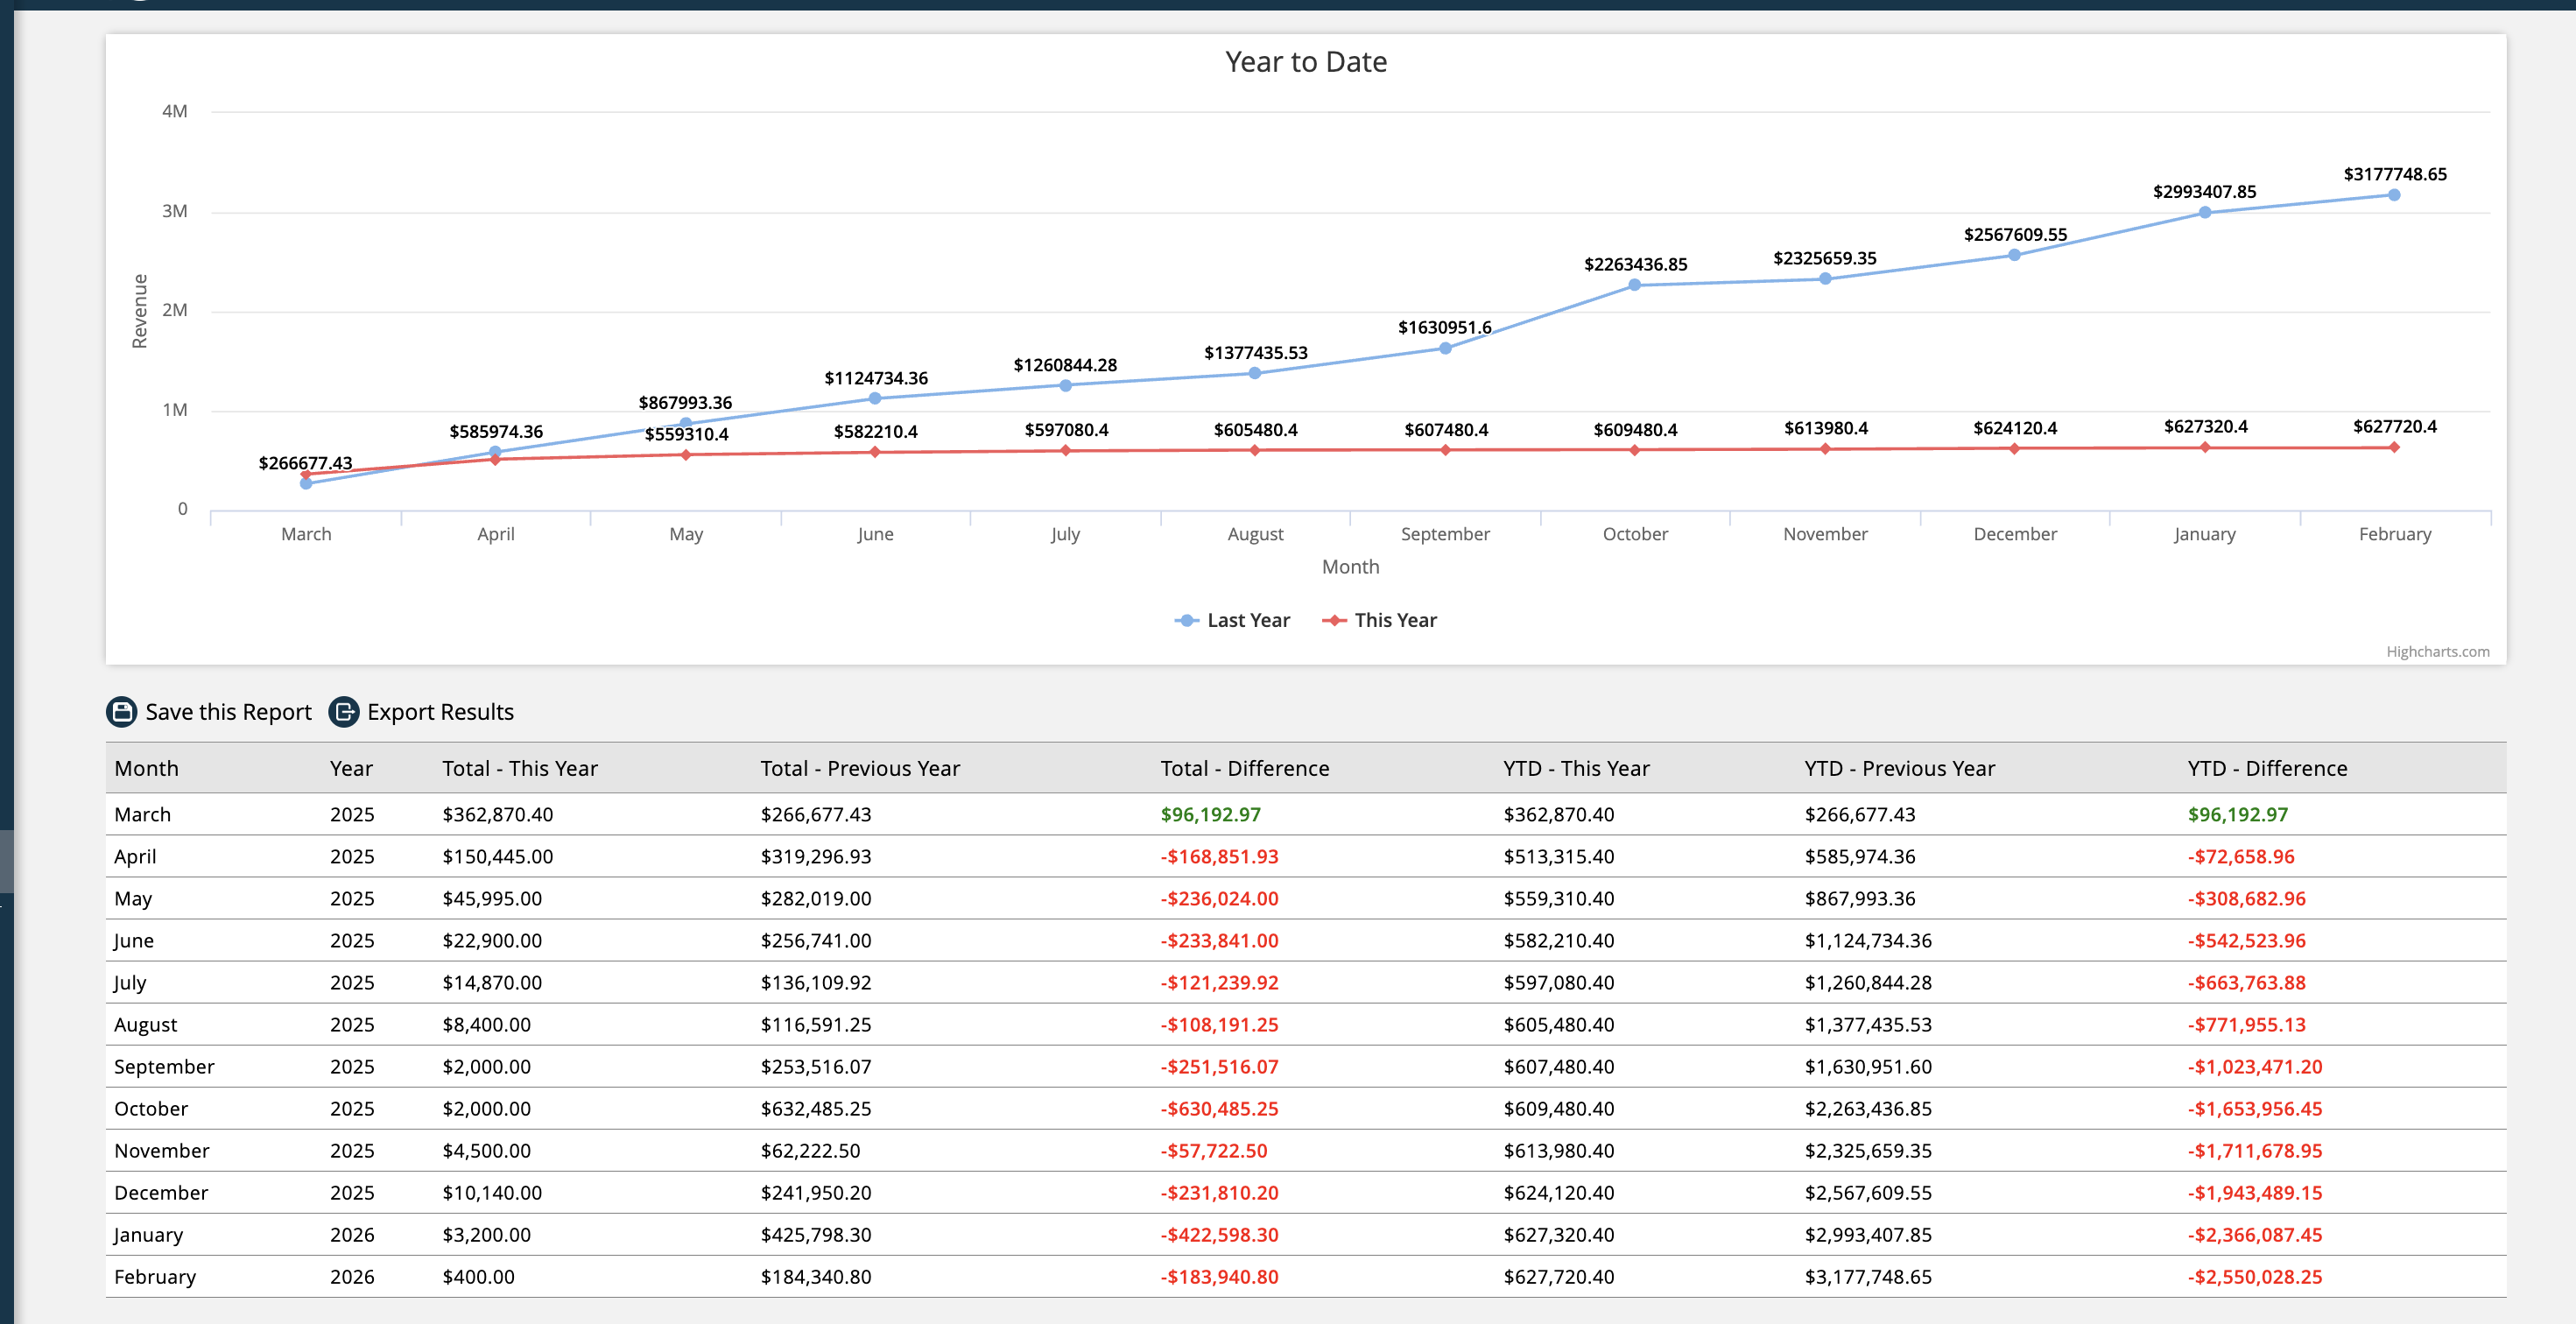The height and width of the screenshot is (1324, 2576).
Task: Click the $253,516.07 previous year cell
Action: pos(815,1066)
